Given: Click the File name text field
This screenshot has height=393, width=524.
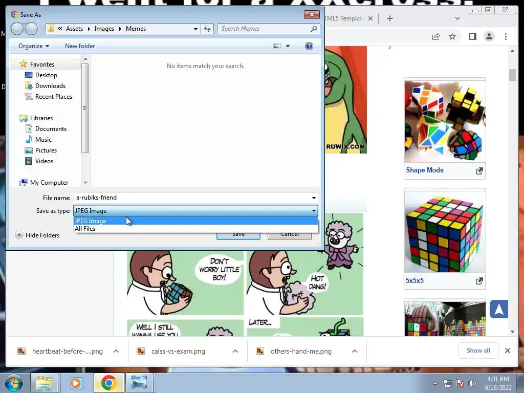Looking at the screenshot, I should point(191,198).
